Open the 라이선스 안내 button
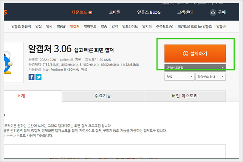This screenshot has height=162, width=243. click(210, 77)
